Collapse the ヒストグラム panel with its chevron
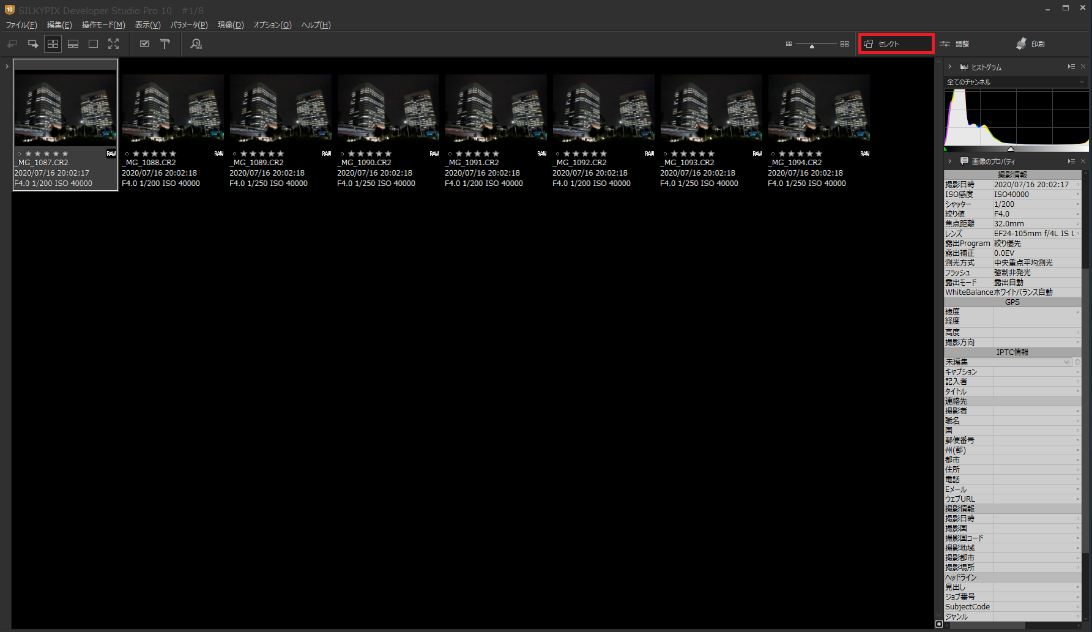 (950, 67)
